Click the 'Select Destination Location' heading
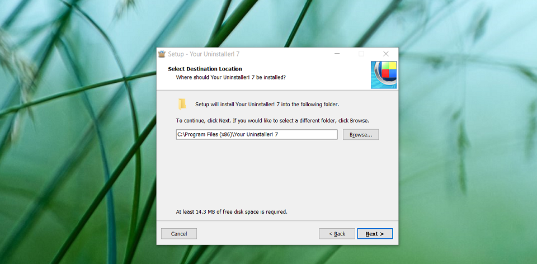Screen dimensions: 537x264 [x=205, y=69]
